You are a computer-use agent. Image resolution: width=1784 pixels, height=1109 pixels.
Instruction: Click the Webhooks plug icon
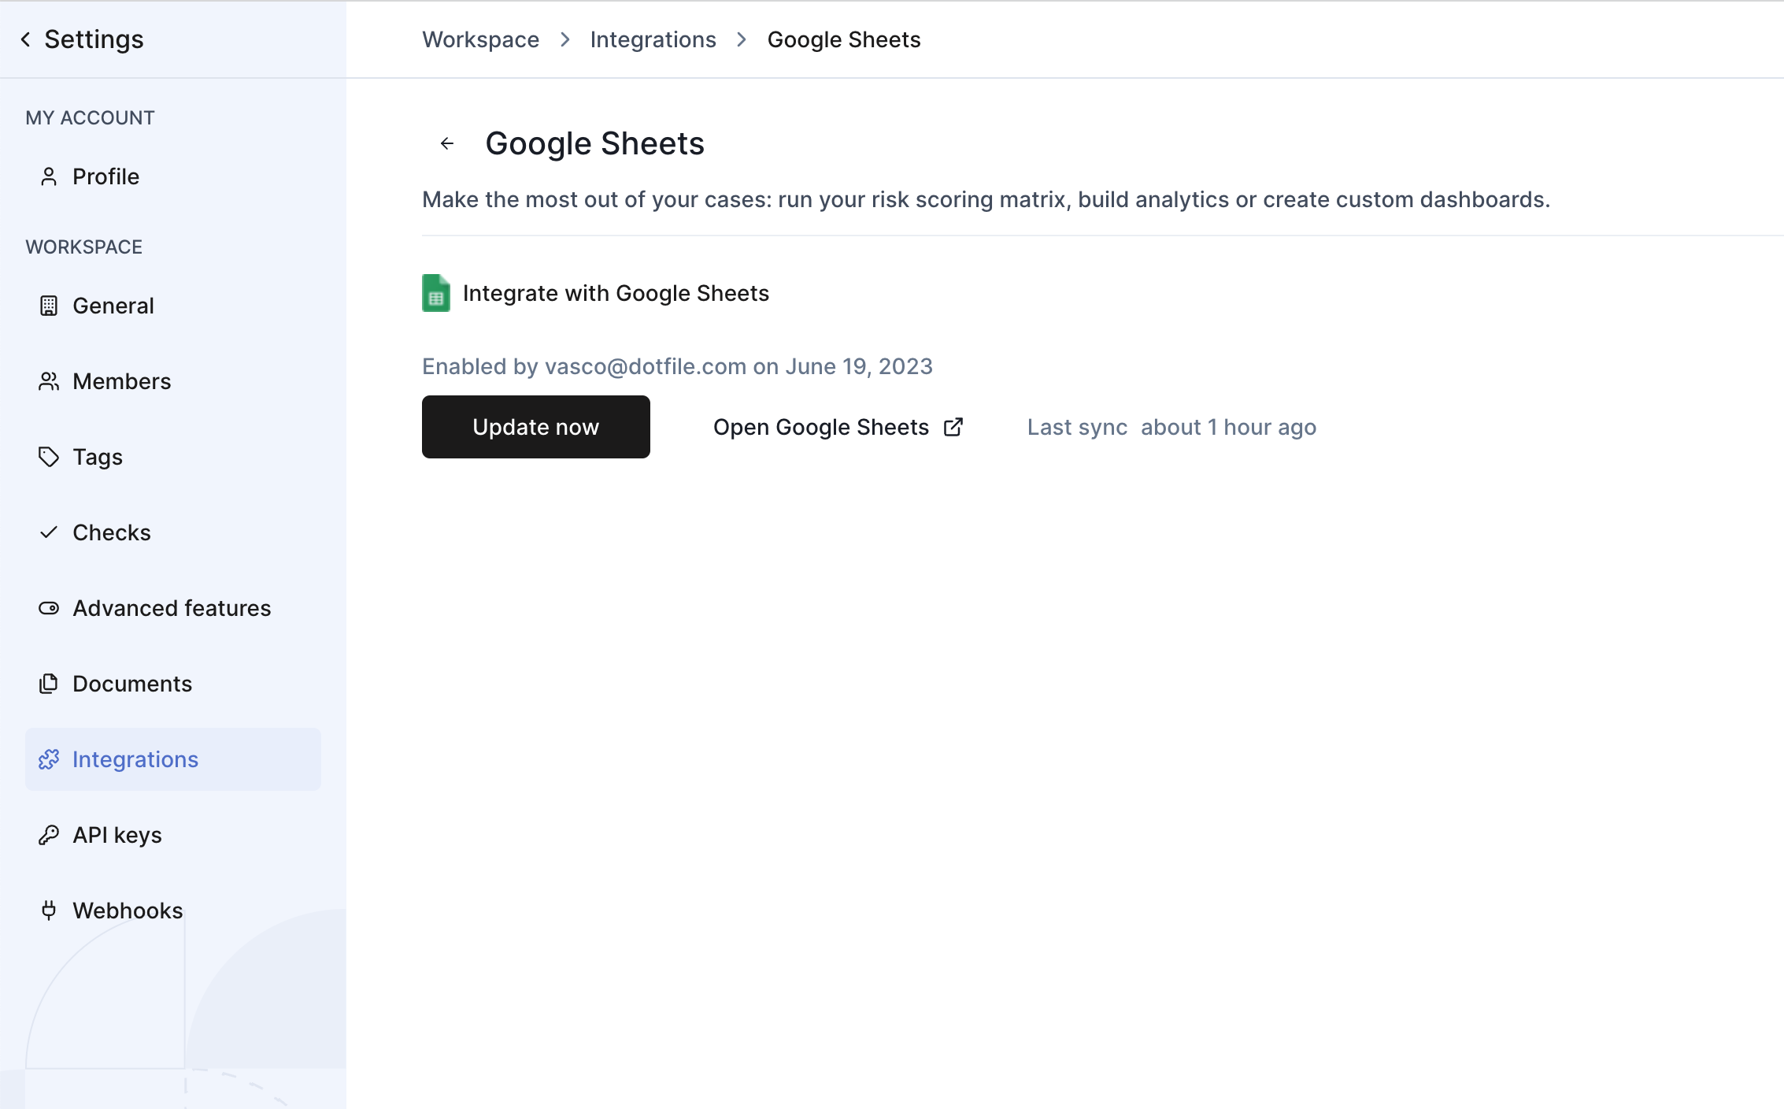pos(49,911)
